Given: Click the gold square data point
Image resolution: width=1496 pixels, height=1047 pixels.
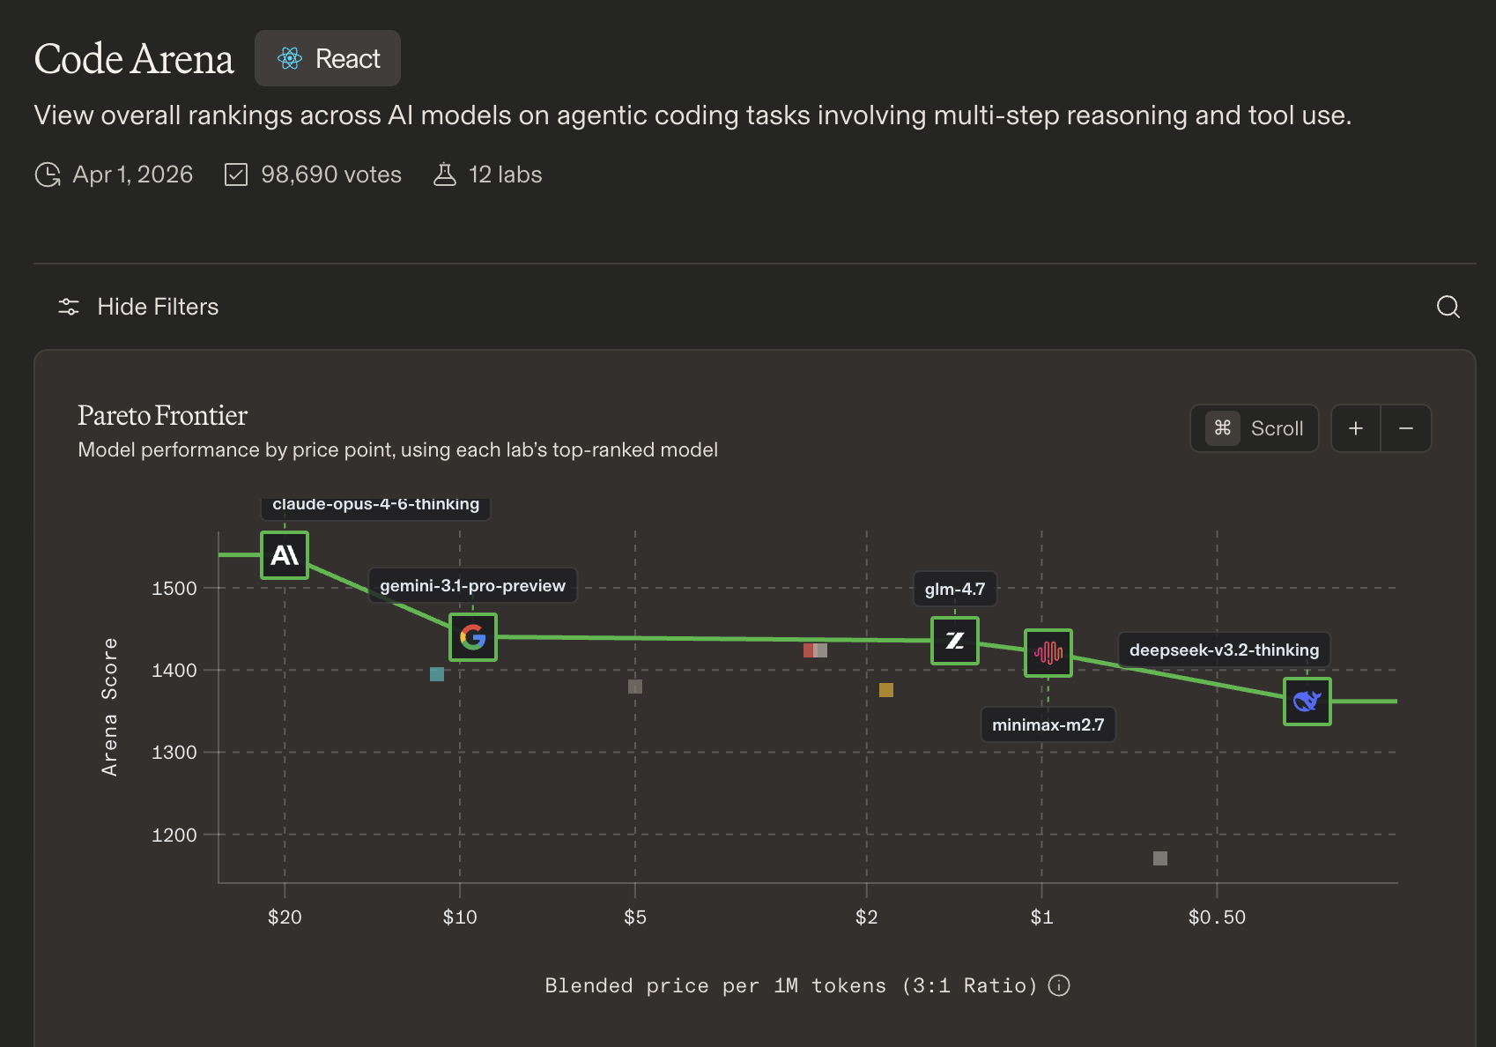Looking at the screenshot, I should (886, 690).
